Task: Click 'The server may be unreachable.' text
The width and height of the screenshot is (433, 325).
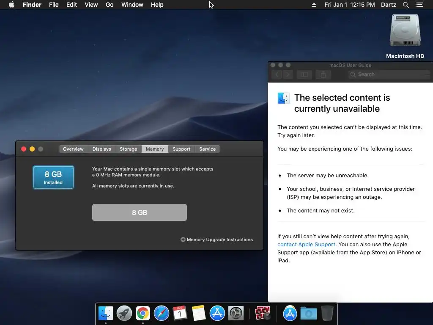Action: coord(328,176)
